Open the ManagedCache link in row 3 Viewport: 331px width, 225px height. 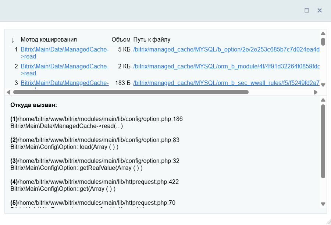64,83
